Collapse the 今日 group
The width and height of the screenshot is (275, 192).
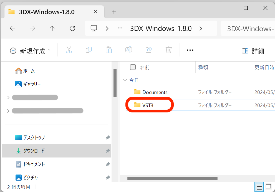(125, 80)
